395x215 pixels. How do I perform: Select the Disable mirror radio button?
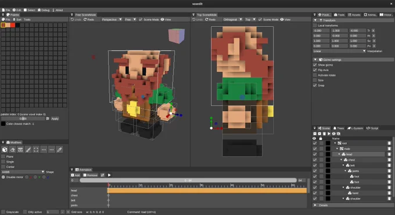[3, 177]
